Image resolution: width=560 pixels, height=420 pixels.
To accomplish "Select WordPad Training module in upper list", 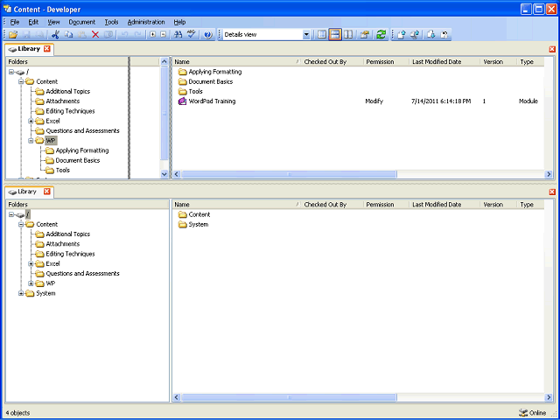I will pos(212,101).
